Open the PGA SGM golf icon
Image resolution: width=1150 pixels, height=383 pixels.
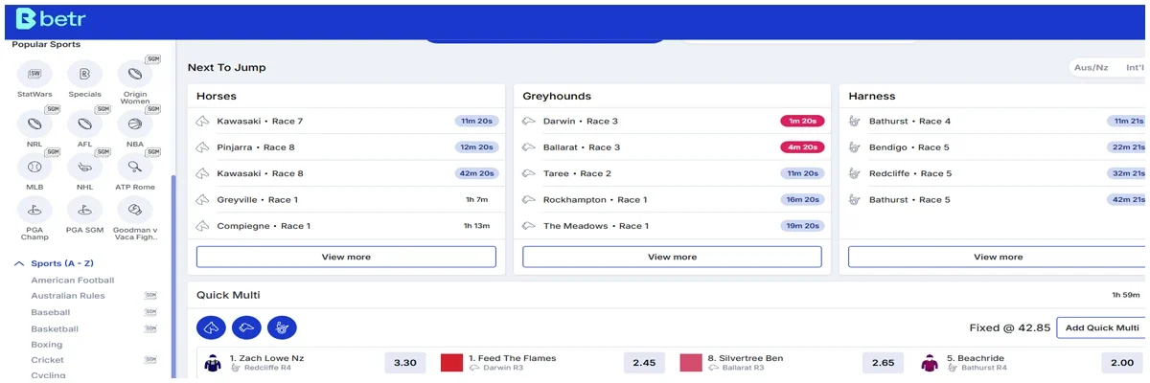pyautogui.click(x=84, y=210)
